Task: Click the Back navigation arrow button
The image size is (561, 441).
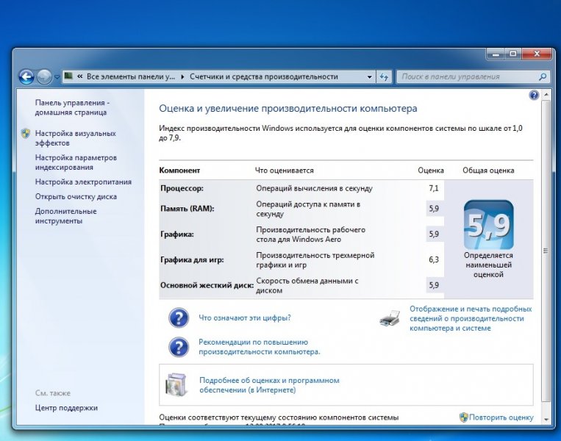Action: [26, 76]
